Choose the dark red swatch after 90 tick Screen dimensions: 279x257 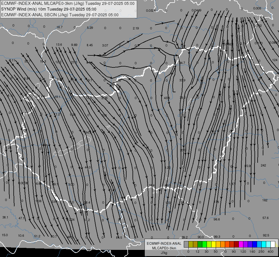point(237,244)
